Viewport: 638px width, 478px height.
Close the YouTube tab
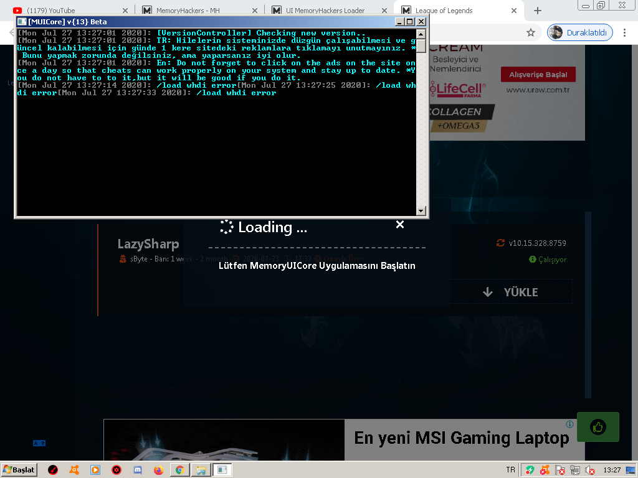pos(125,11)
